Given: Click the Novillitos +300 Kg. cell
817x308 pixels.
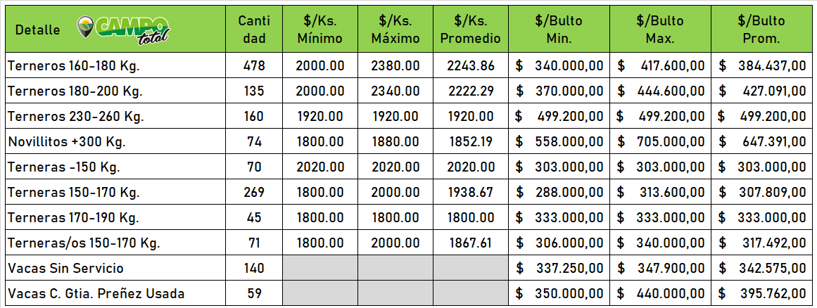Looking at the screenshot, I should (67, 142).
